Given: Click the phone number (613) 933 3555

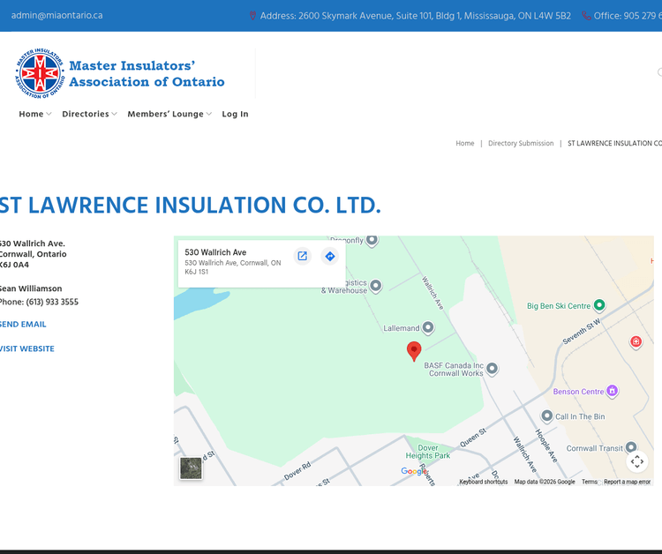Looking at the screenshot, I should [52, 302].
